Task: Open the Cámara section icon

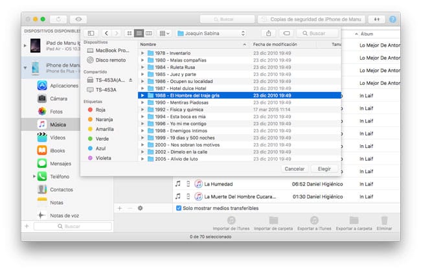Action: 41,99
